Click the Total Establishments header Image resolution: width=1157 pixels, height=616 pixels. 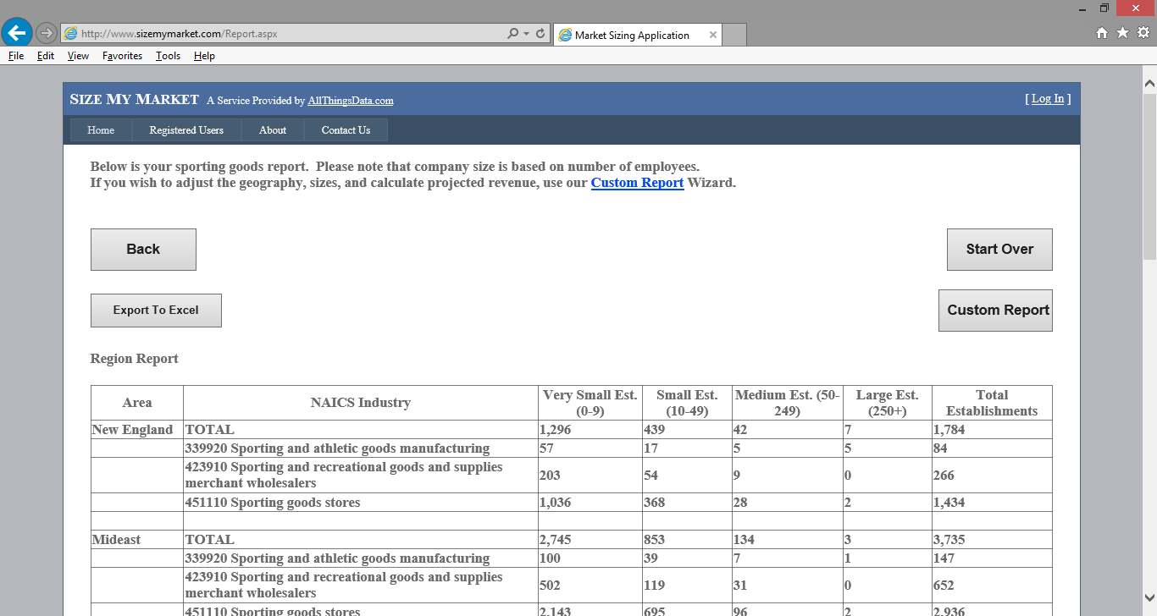[992, 403]
